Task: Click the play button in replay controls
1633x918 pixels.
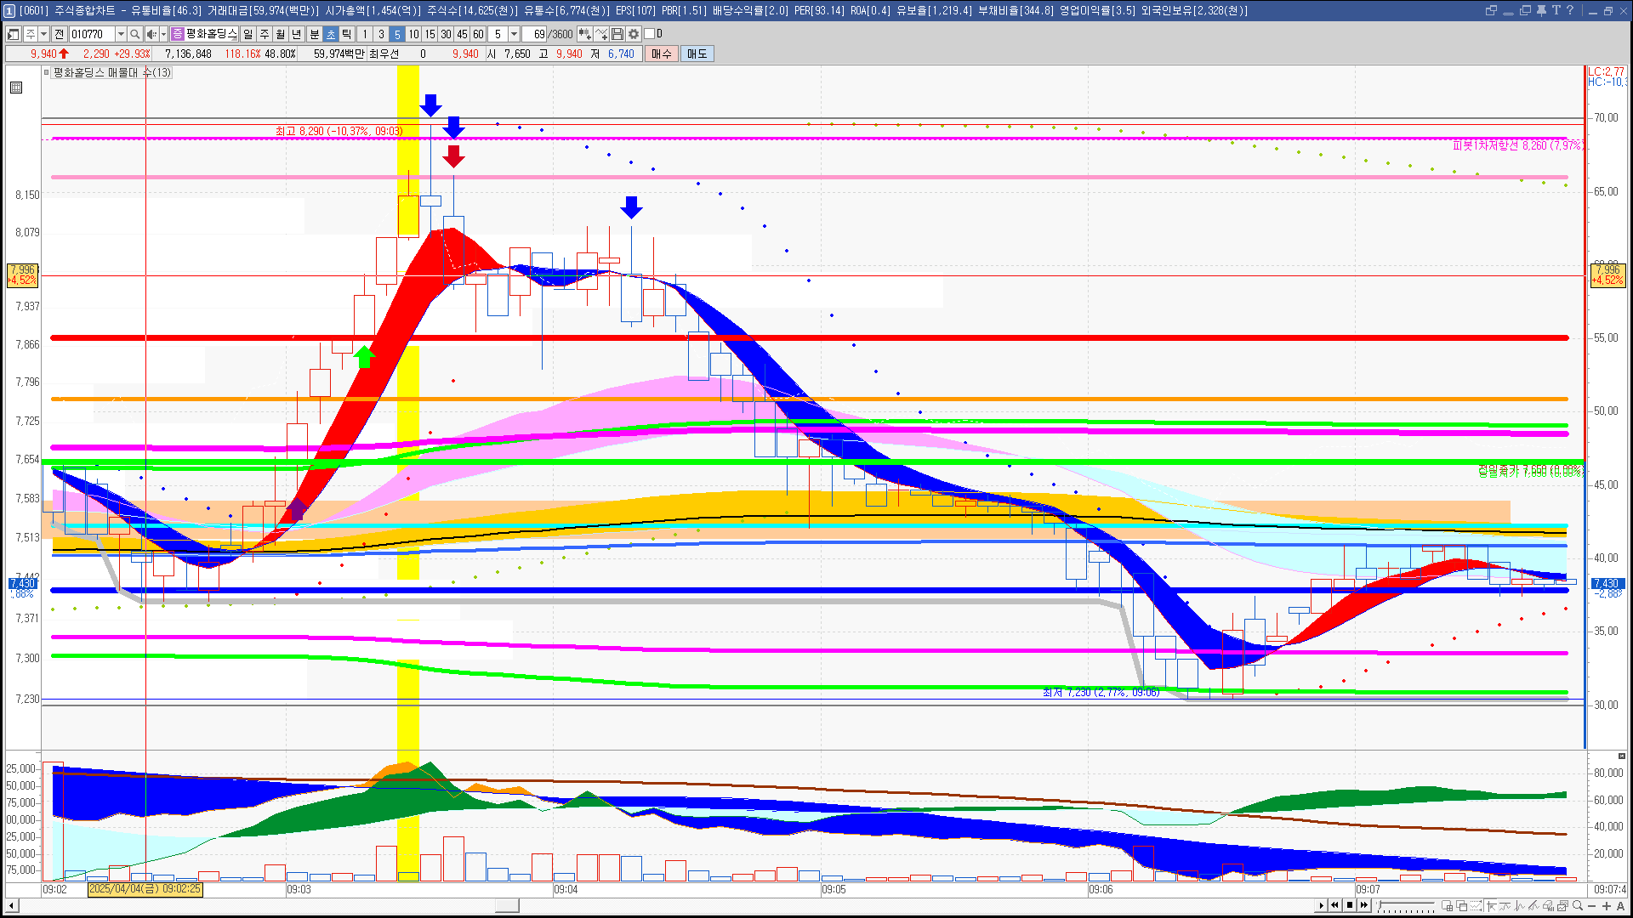Action: click(x=1321, y=905)
